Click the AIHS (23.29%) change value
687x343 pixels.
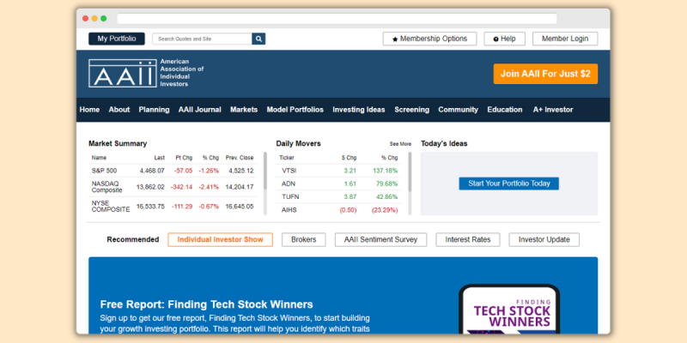385,210
